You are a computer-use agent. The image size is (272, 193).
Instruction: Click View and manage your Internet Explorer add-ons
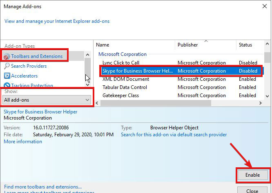[57, 21]
